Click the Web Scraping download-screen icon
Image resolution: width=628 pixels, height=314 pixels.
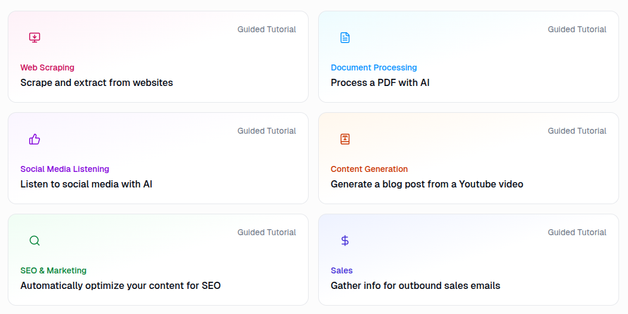click(35, 38)
